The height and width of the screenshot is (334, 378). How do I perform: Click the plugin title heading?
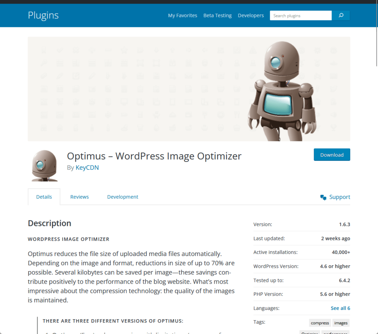pyautogui.click(x=154, y=156)
